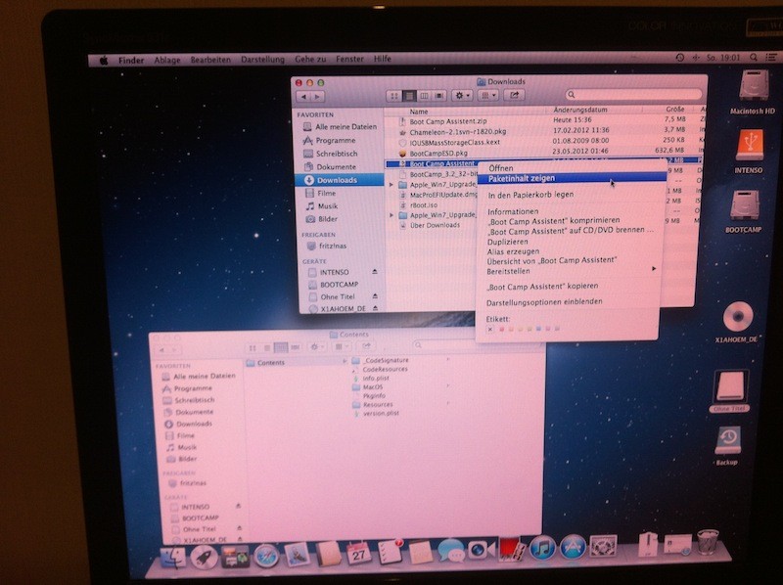Switch Downloads window to column view
The image size is (783, 585).
pos(425,96)
